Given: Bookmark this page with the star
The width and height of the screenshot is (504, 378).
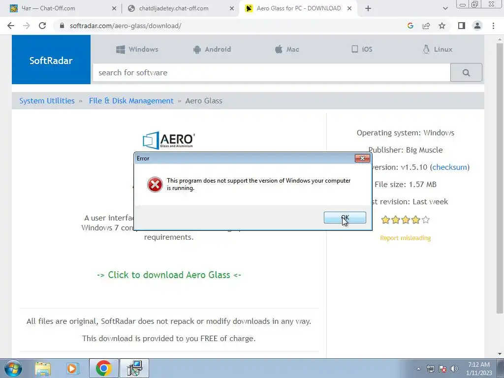Looking at the screenshot, I should [x=442, y=26].
